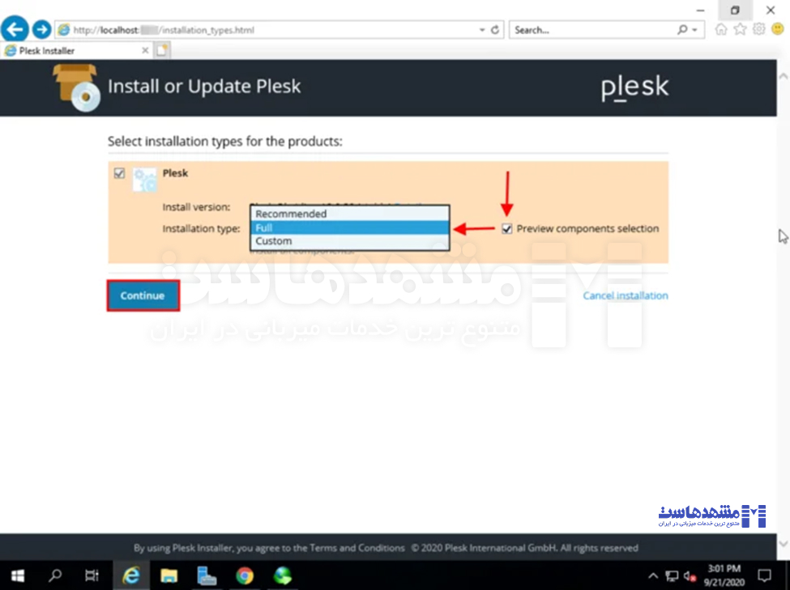
Task: Click the Internet Explorer taskbar icon
Action: pos(131,575)
